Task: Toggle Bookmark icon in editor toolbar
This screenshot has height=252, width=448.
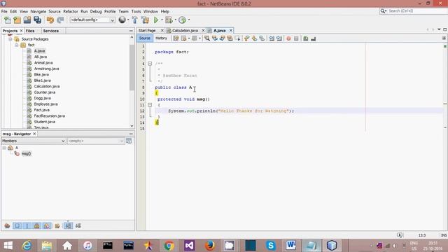Action: coord(262,38)
